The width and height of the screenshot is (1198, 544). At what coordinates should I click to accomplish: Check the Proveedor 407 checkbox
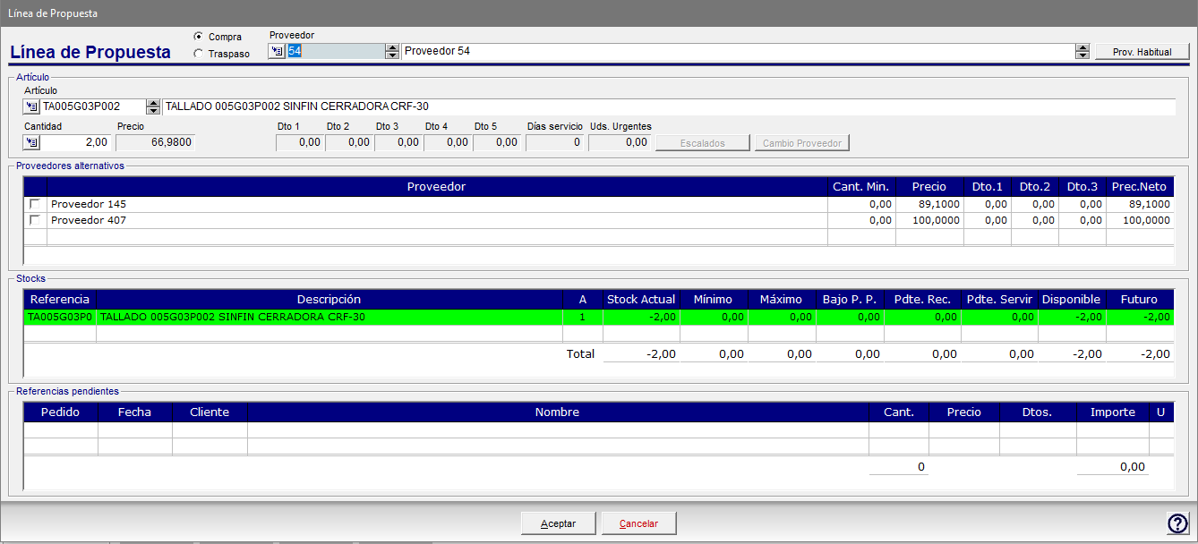click(35, 220)
